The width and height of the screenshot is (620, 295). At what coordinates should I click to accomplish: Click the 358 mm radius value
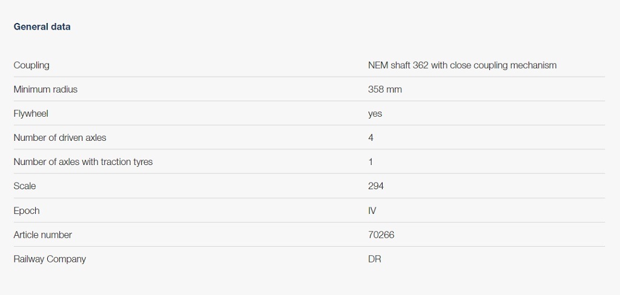coord(384,89)
